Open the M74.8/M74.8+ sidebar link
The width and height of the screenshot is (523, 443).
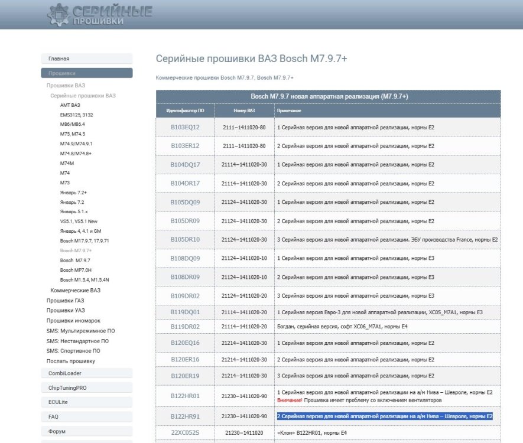coord(76,154)
